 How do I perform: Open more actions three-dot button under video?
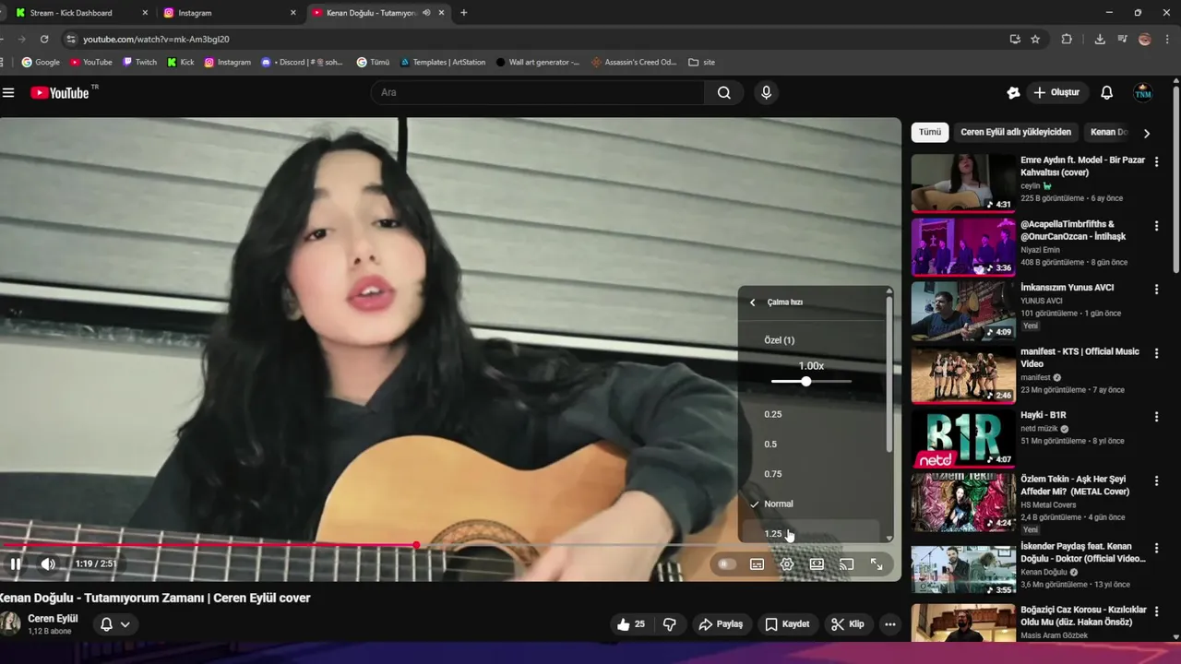890,624
